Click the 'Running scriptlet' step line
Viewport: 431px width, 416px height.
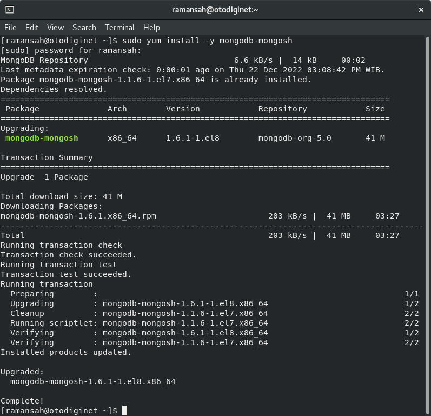[x=214, y=323]
